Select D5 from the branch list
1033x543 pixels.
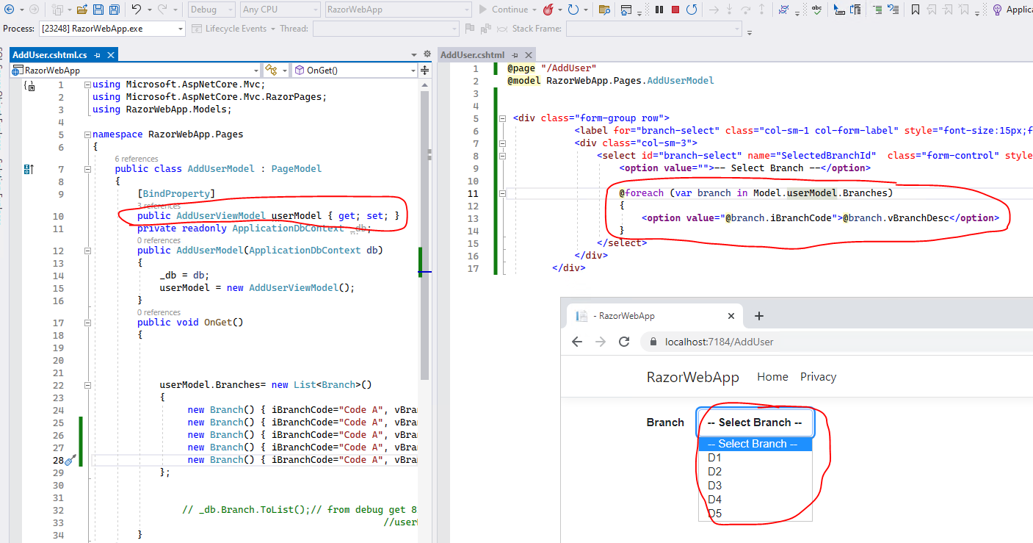tap(755, 514)
